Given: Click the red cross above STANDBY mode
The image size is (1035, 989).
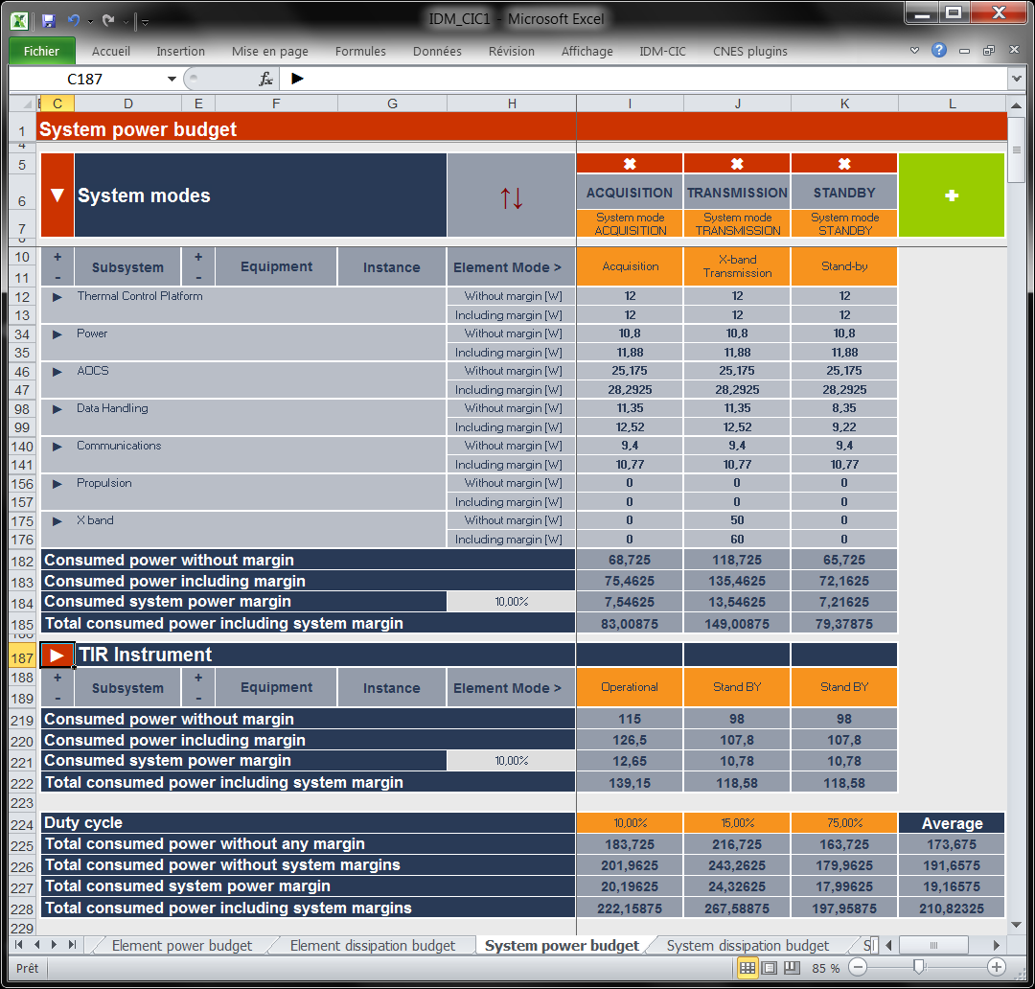Looking at the screenshot, I should [843, 163].
